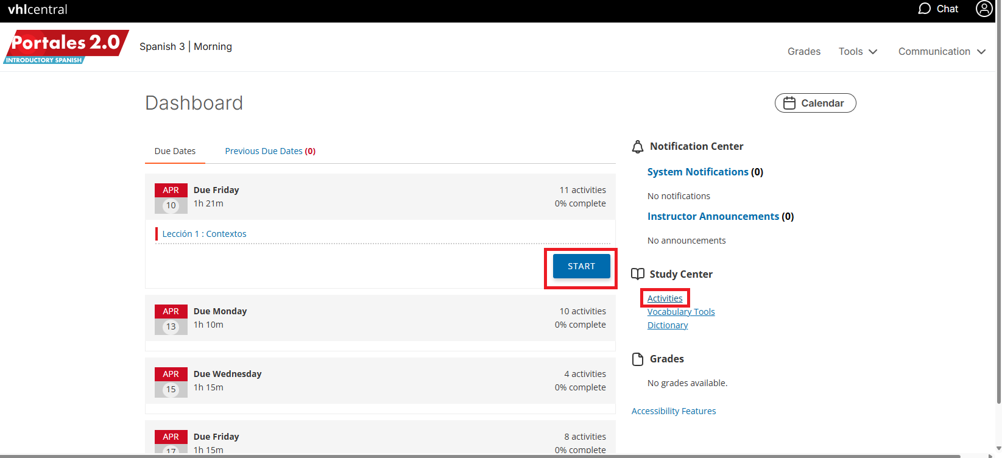This screenshot has height=458, width=1002.
Task: Click the '1h 21m' duration text
Action: coord(208,203)
